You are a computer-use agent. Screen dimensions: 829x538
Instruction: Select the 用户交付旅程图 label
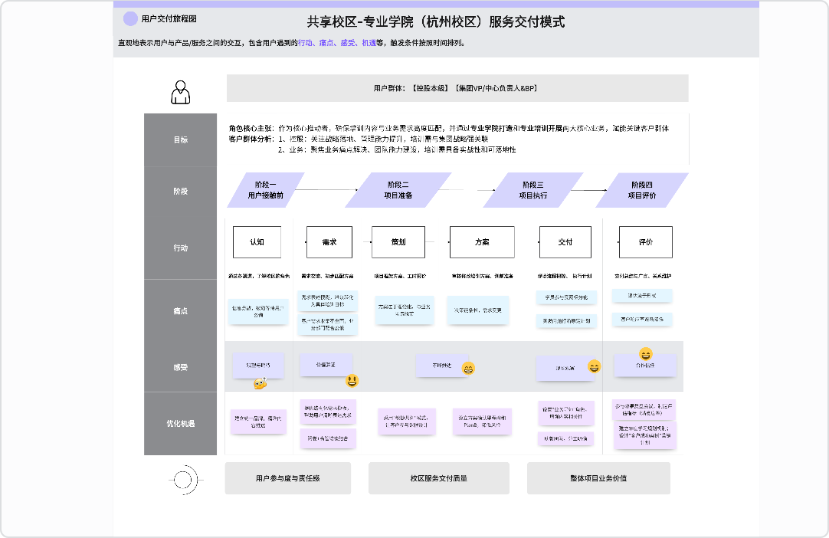(169, 18)
